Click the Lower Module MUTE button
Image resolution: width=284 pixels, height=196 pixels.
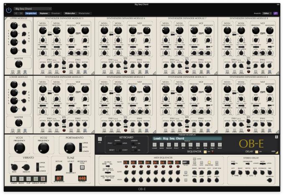click(x=25, y=130)
